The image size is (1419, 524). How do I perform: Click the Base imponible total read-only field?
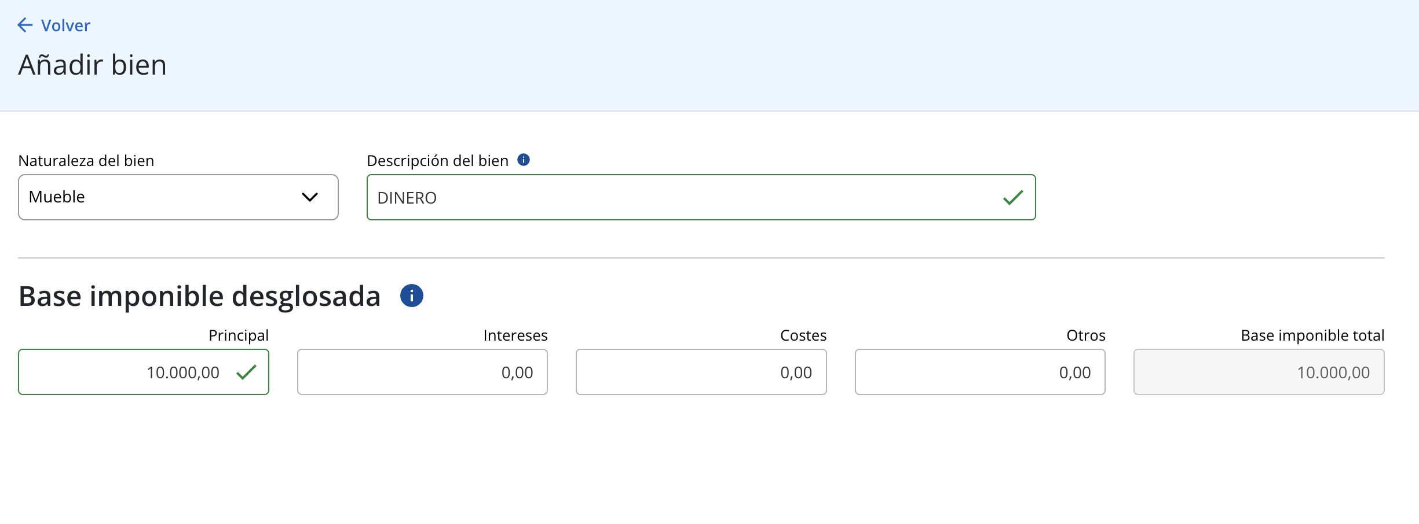point(1259,372)
